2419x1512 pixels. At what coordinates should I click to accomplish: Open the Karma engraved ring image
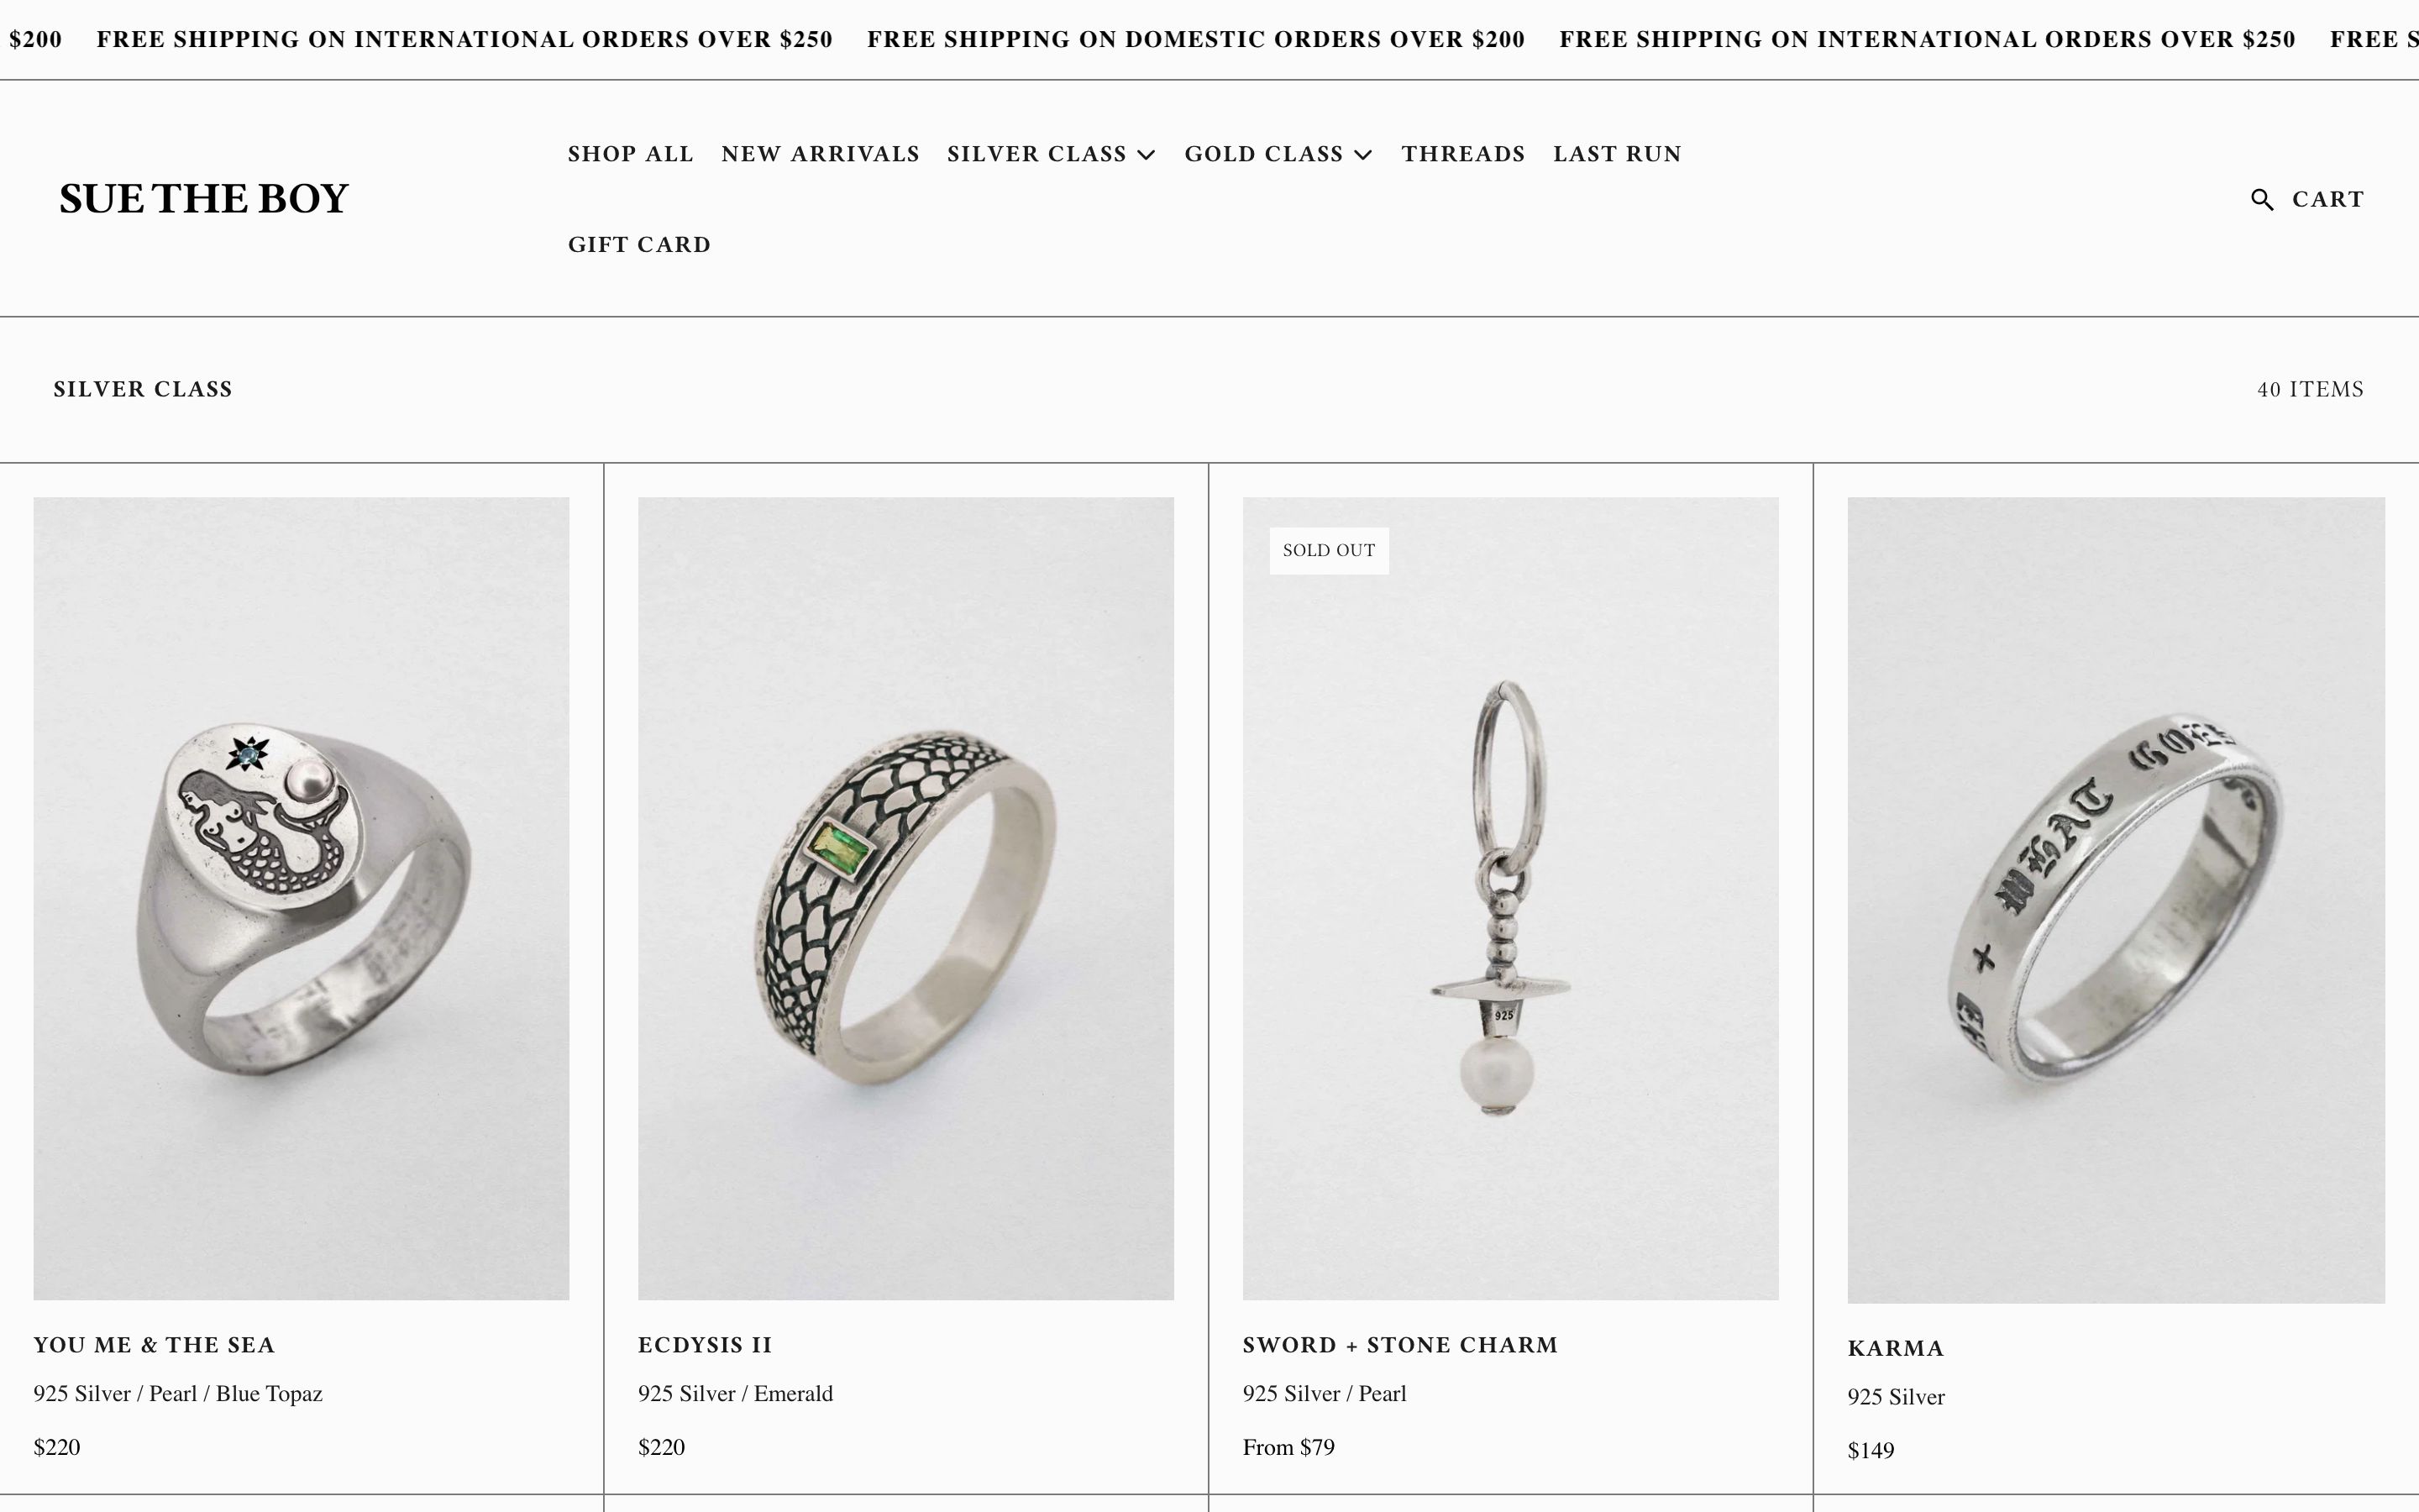2115,900
